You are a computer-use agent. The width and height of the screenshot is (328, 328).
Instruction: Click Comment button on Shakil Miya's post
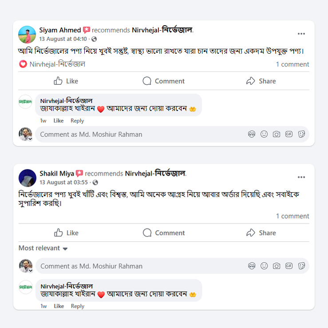pyautogui.click(x=163, y=233)
